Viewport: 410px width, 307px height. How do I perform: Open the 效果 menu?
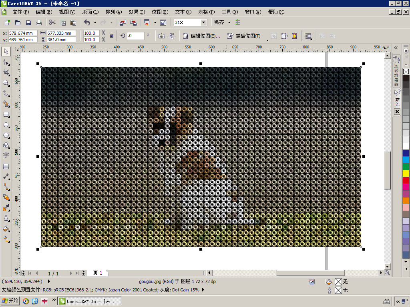(x=137, y=12)
